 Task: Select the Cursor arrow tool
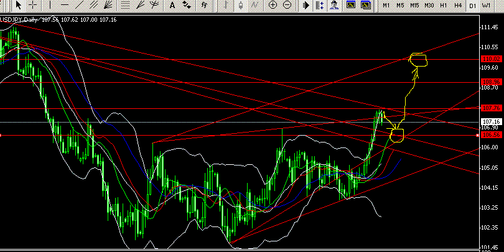click(18, 5)
